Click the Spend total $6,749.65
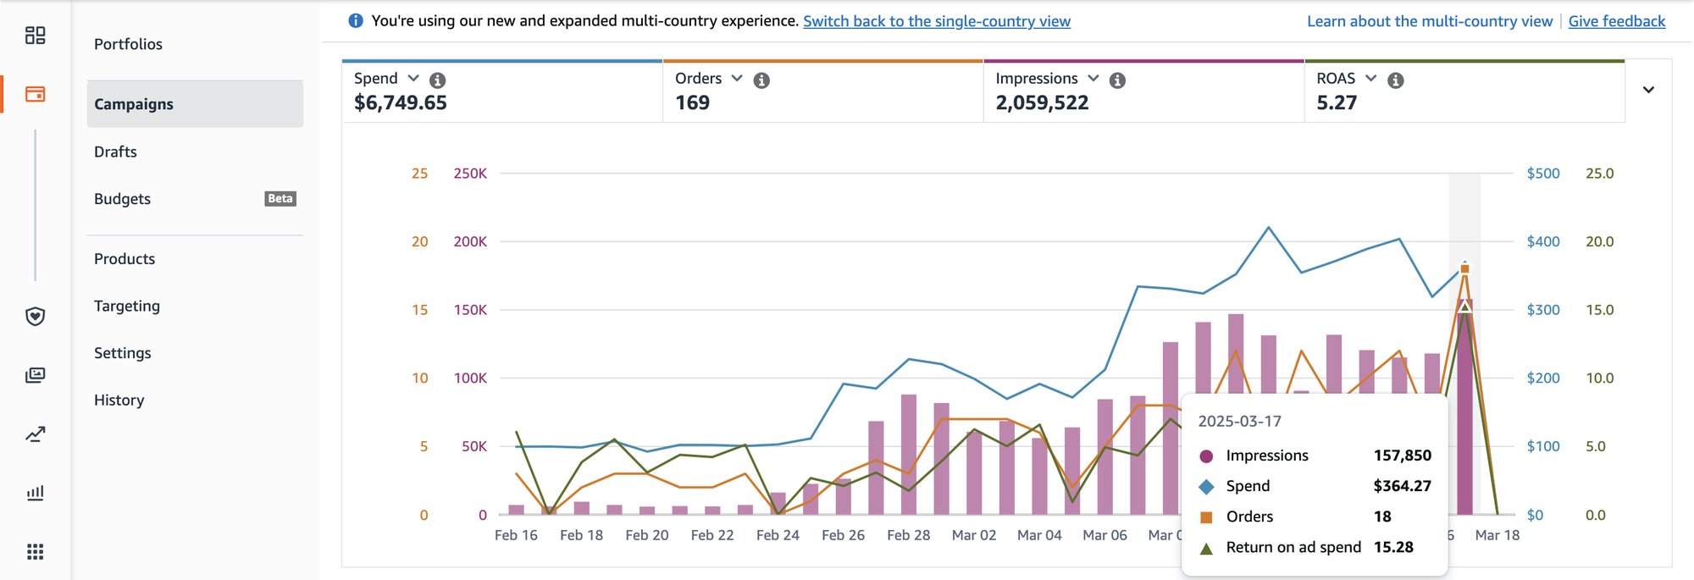 (401, 103)
